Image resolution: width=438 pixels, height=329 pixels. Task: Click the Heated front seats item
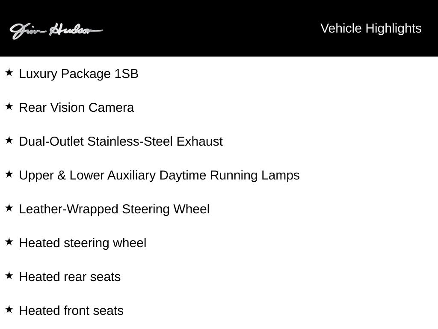point(71,311)
